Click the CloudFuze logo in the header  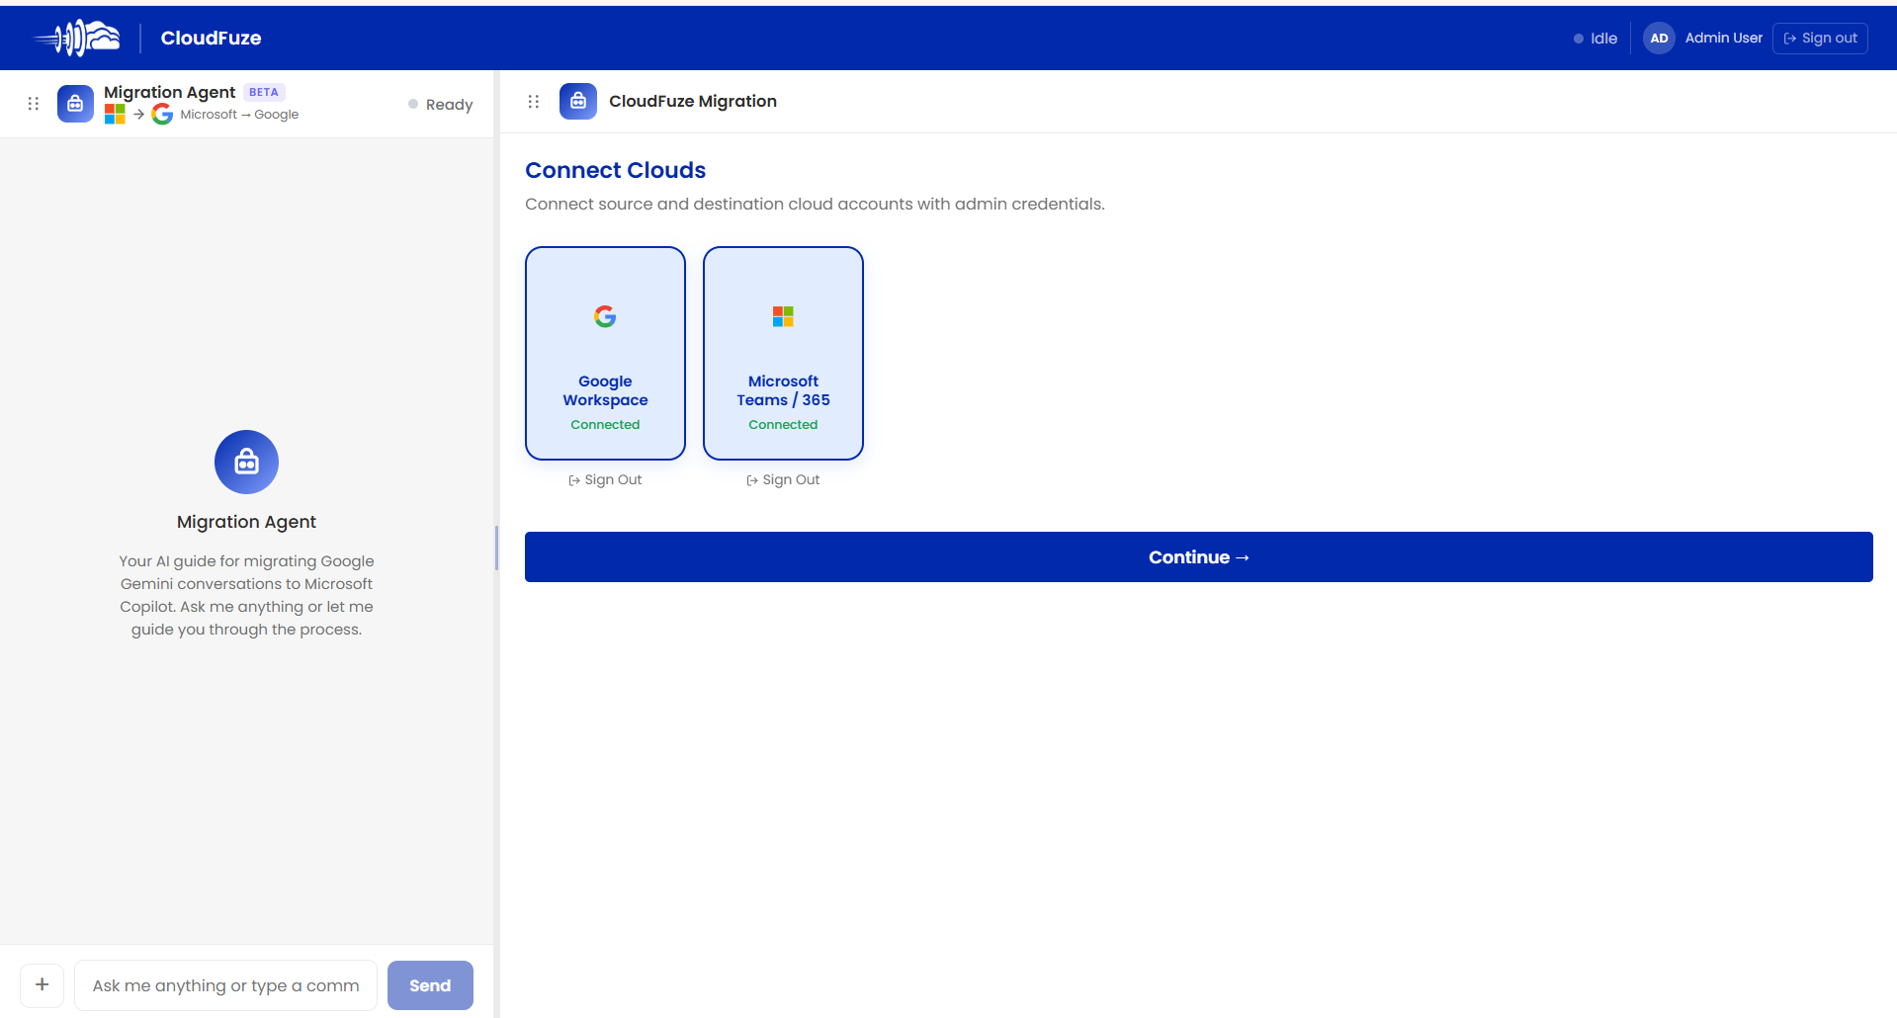click(x=77, y=38)
